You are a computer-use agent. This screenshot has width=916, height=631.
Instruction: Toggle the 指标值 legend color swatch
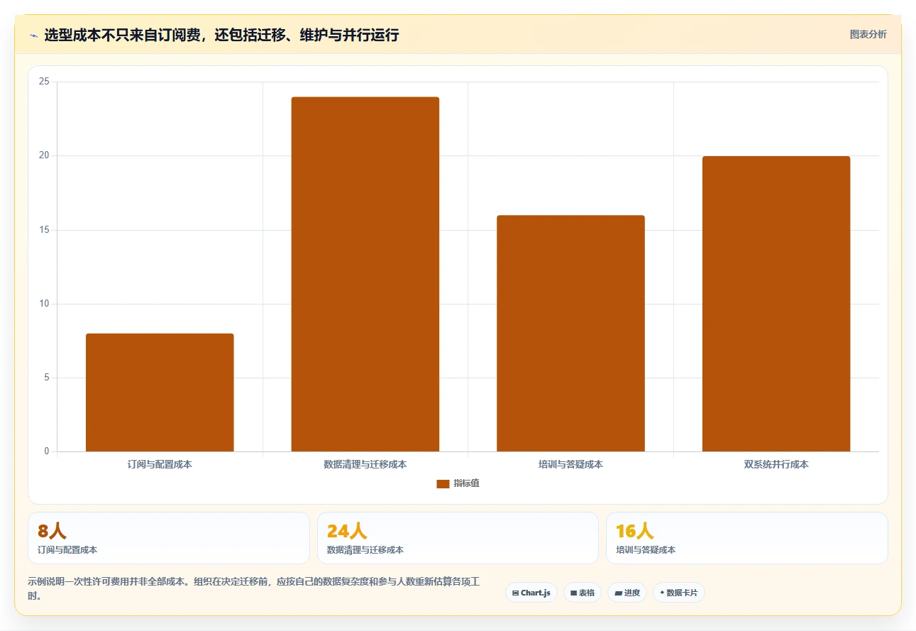[443, 483]
